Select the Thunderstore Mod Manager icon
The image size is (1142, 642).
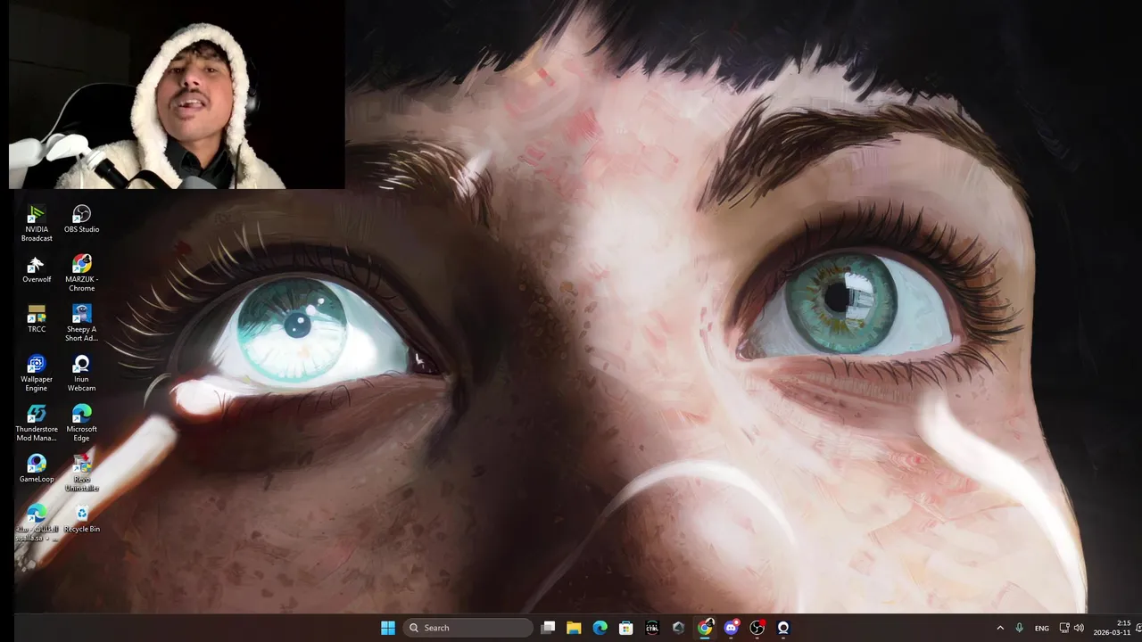pyautogui.click(x=37, y=423)
